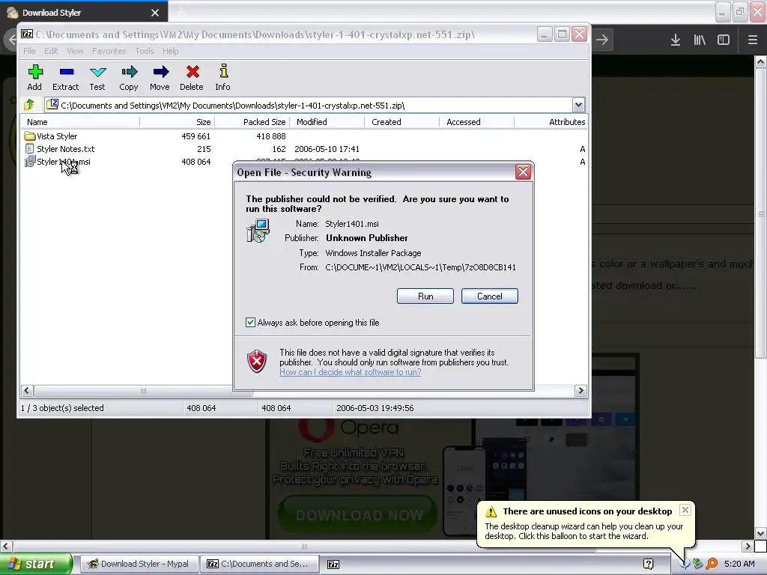
Task: Click in the 7-Zip address path field
Action: [x=309, y=105]
